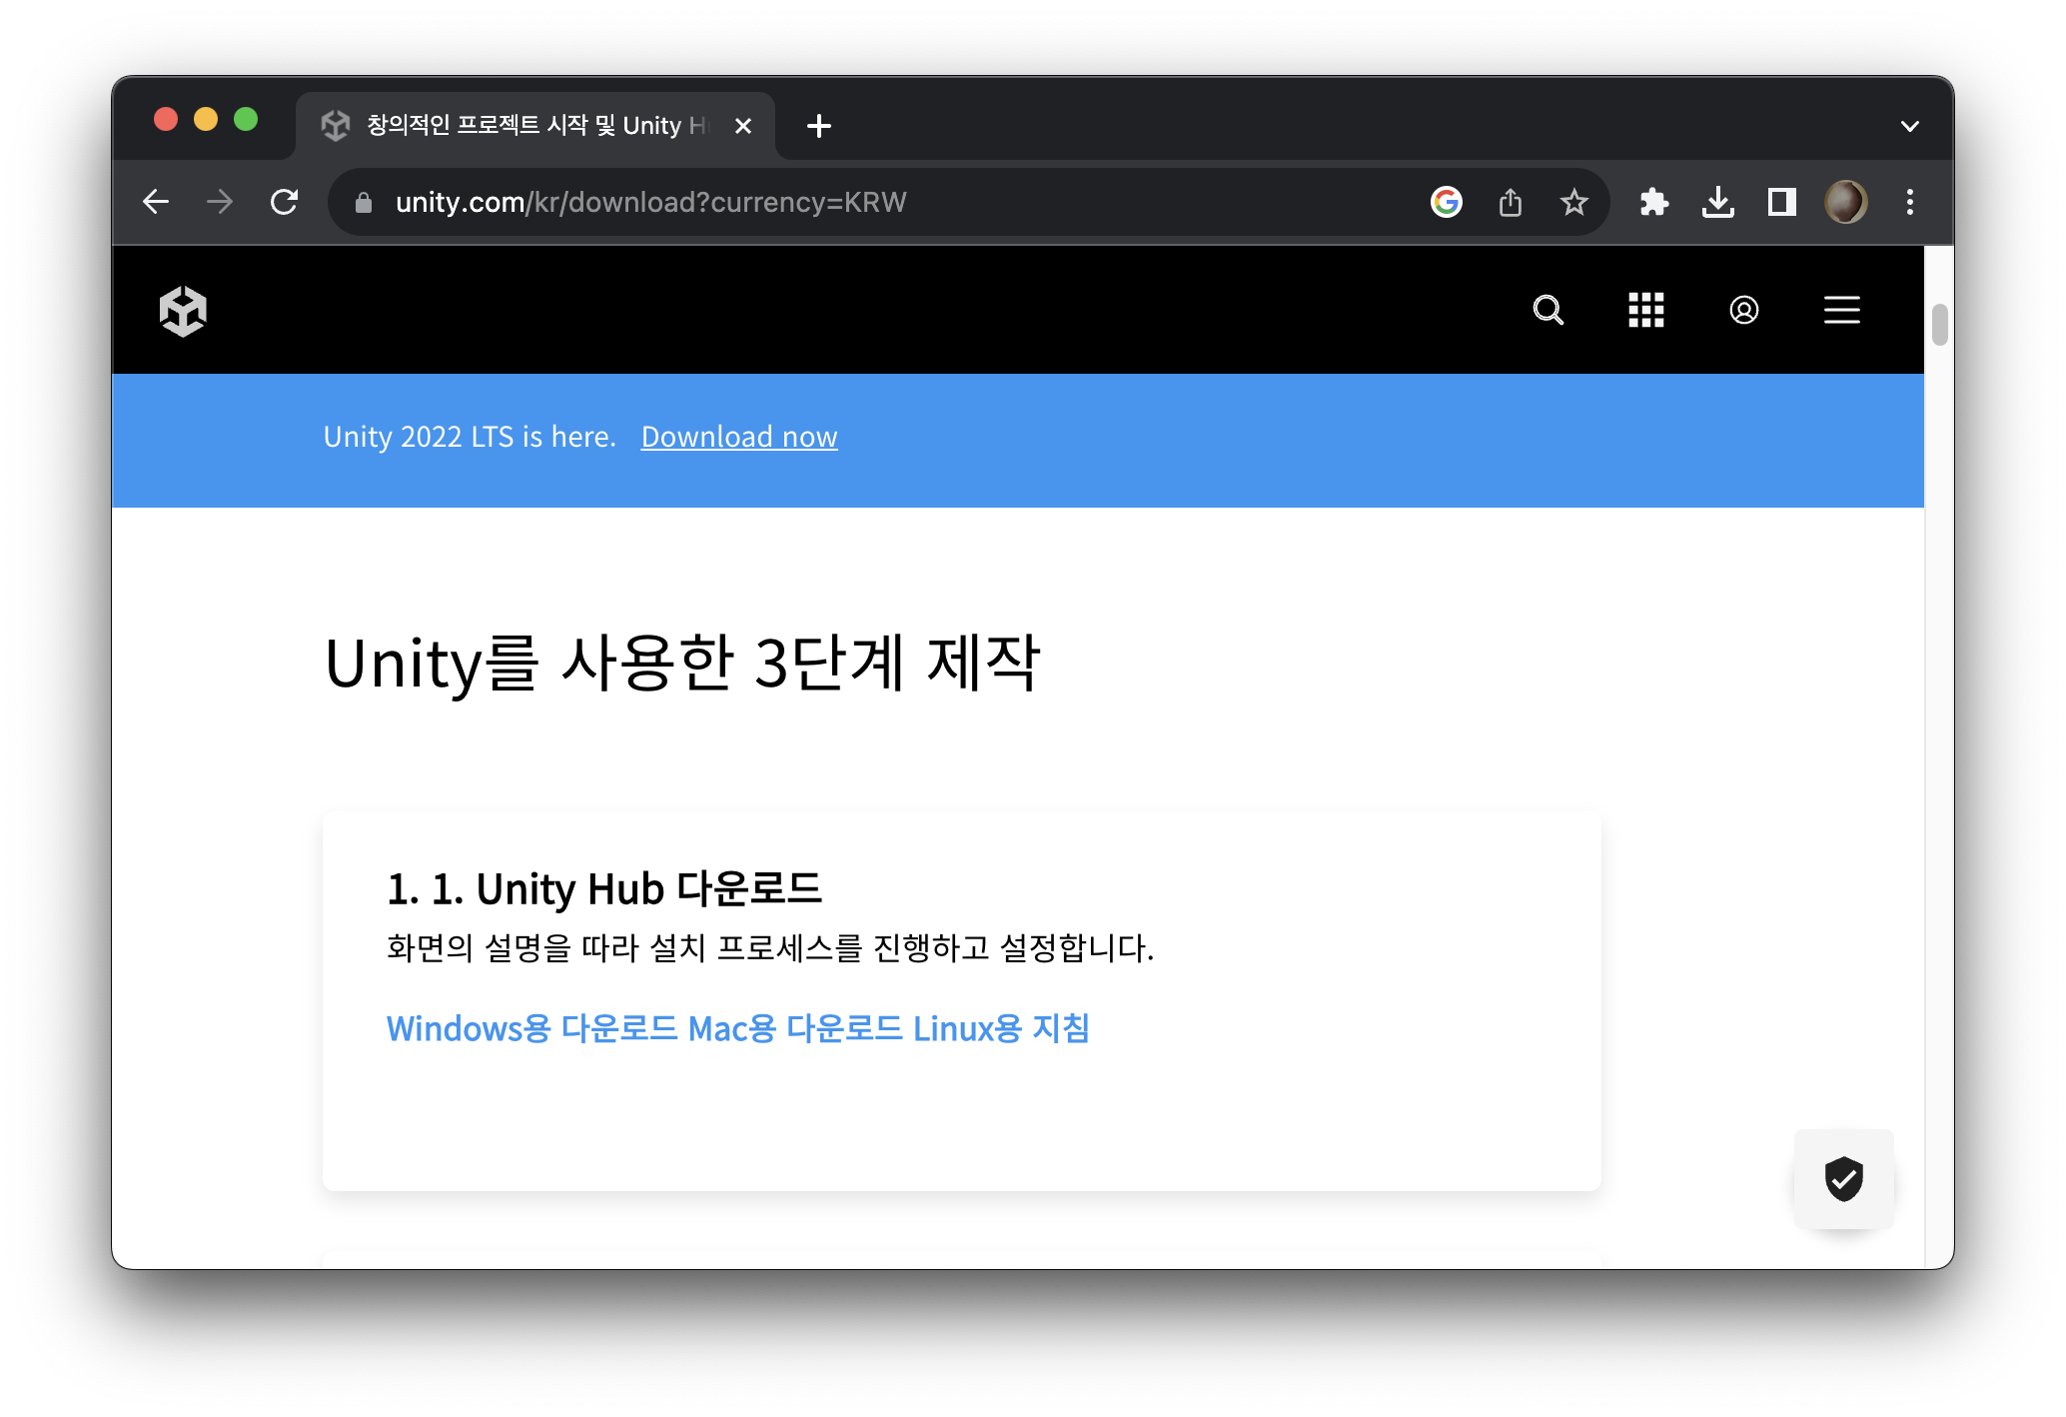Open a new tab with the plus button

819,126
